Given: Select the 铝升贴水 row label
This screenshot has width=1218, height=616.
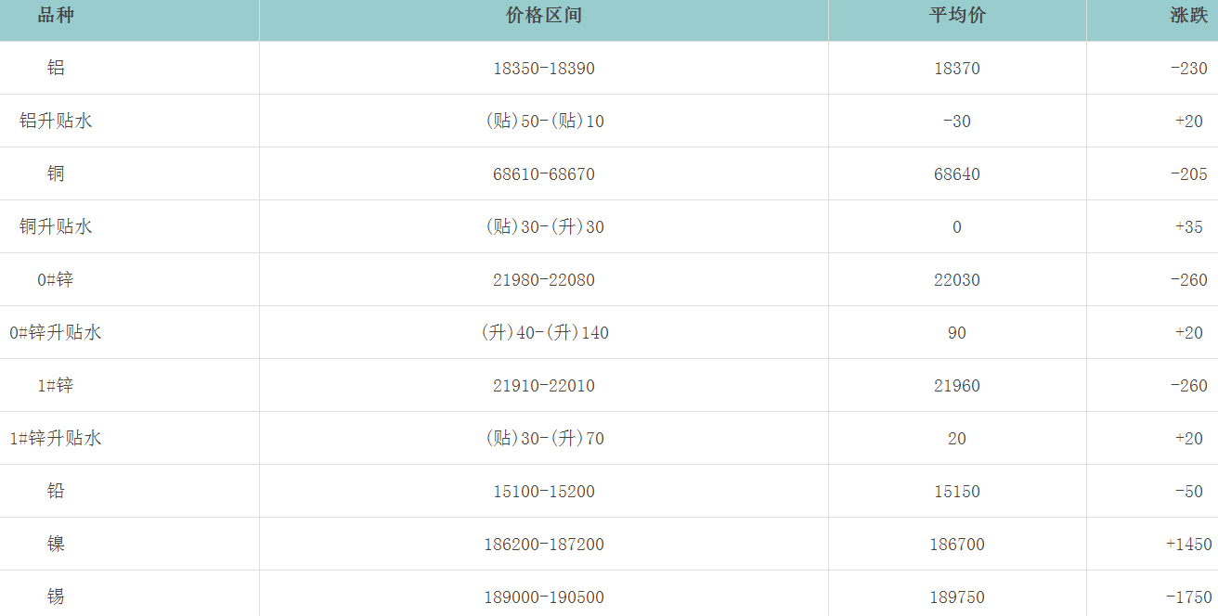Looking at the screenshot, I should 56,121.
